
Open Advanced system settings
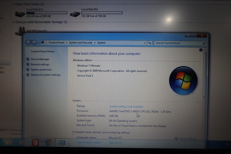click(x=46, y=75)
